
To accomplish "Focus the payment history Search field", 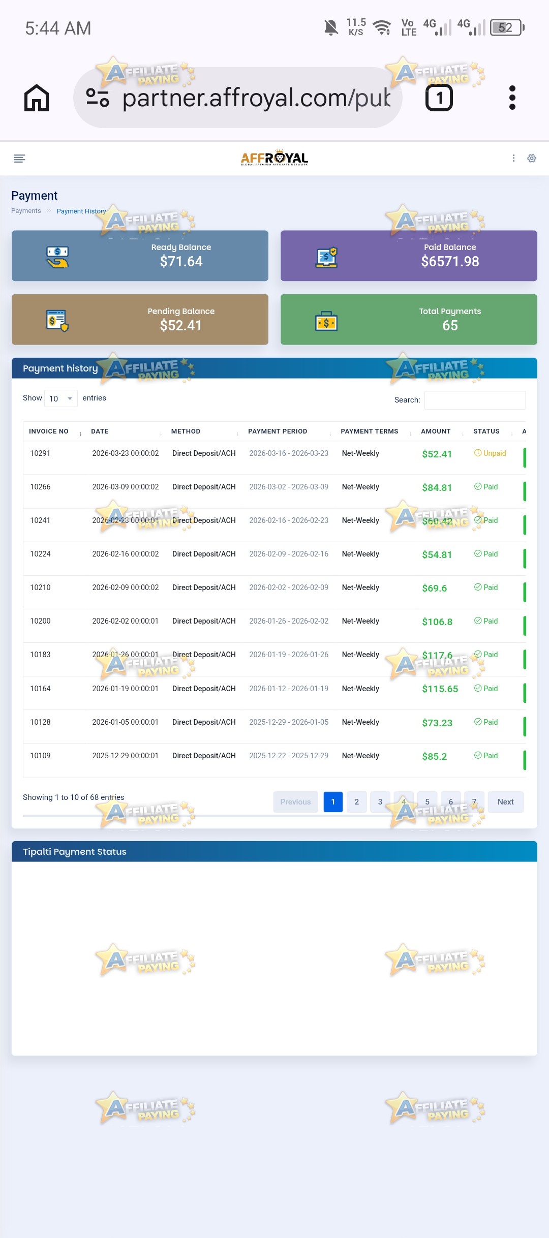I will point(475,400).
